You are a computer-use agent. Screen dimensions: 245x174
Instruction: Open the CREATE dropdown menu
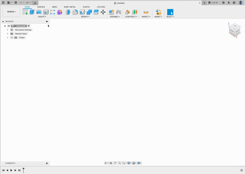click(42, 16)
